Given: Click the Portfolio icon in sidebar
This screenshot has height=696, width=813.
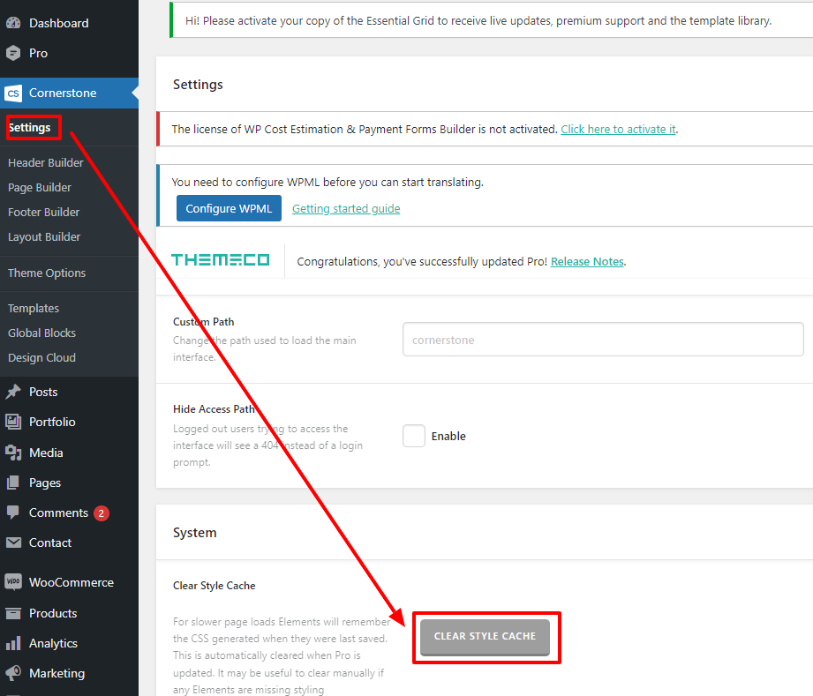Looking at the screenshot, I should (13, 422).
